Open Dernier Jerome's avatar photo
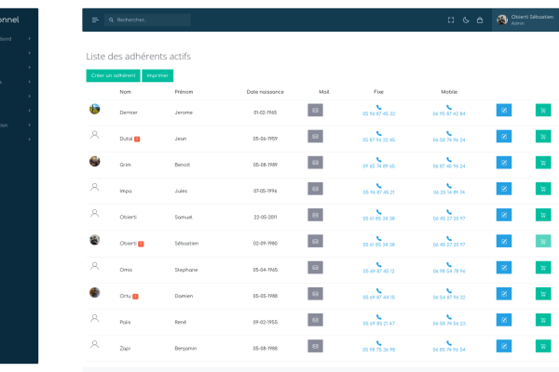The image size is (559, 372). point(94,109)
